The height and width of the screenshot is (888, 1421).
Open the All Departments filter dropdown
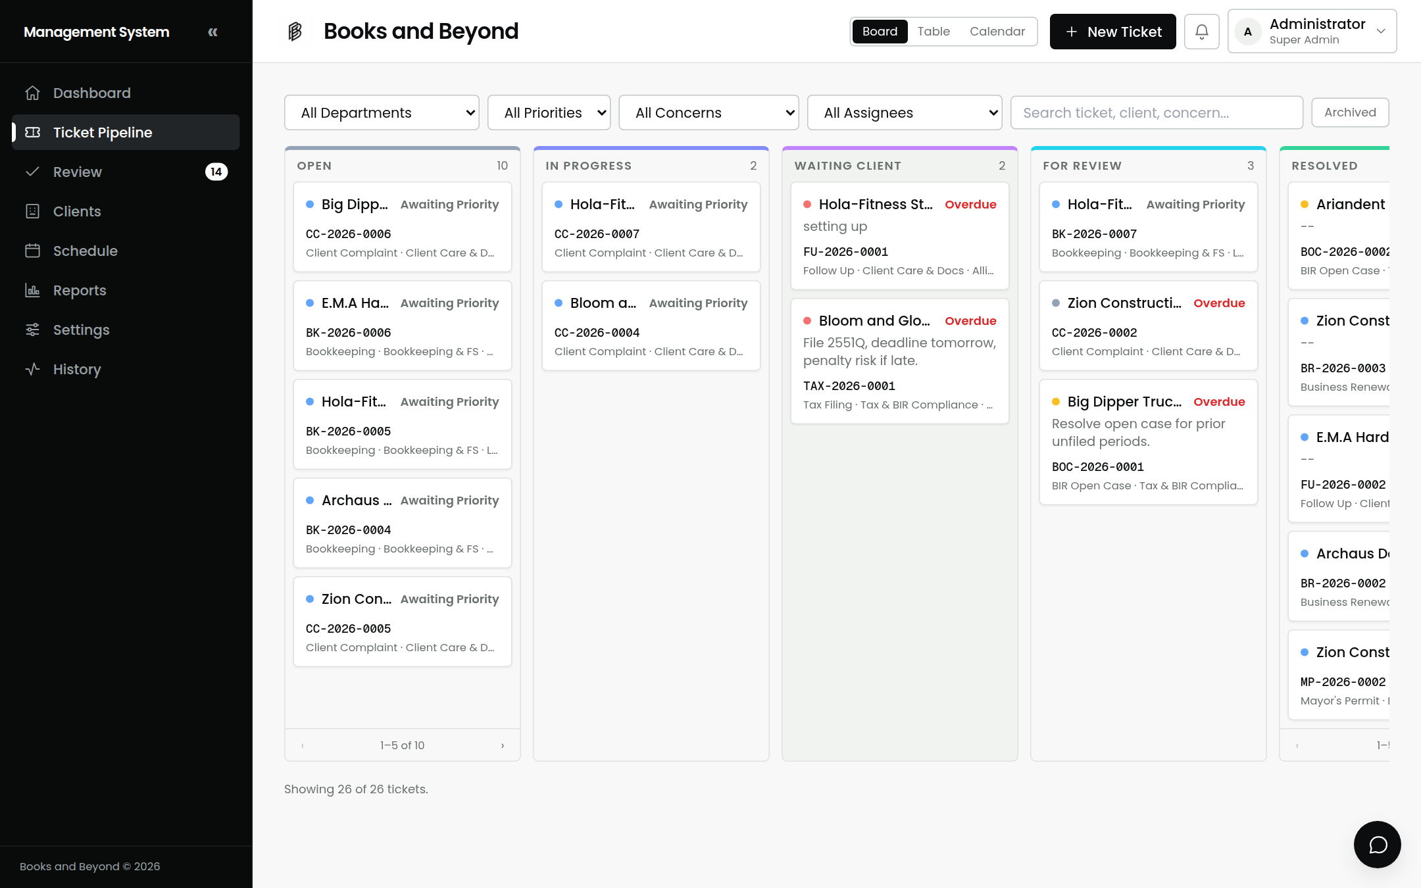(382, 112)
